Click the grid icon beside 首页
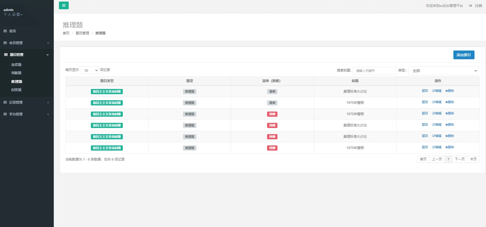 click(5, 31)
